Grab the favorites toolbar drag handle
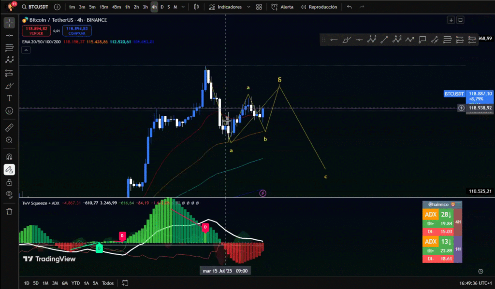This screenshot has height=289, width=495. tap(323, 40)
